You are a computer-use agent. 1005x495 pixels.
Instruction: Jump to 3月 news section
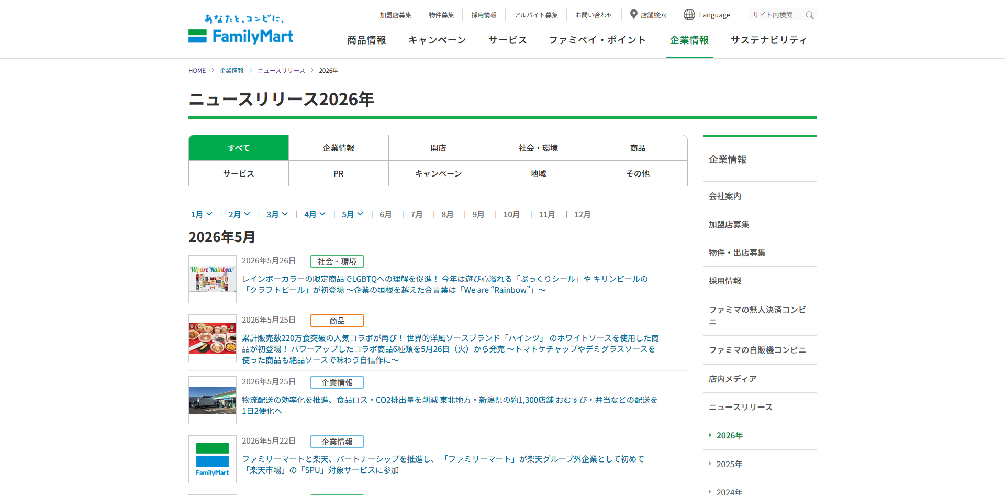277,214
